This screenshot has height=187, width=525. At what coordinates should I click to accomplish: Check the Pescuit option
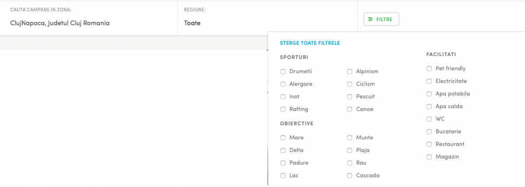350,97
